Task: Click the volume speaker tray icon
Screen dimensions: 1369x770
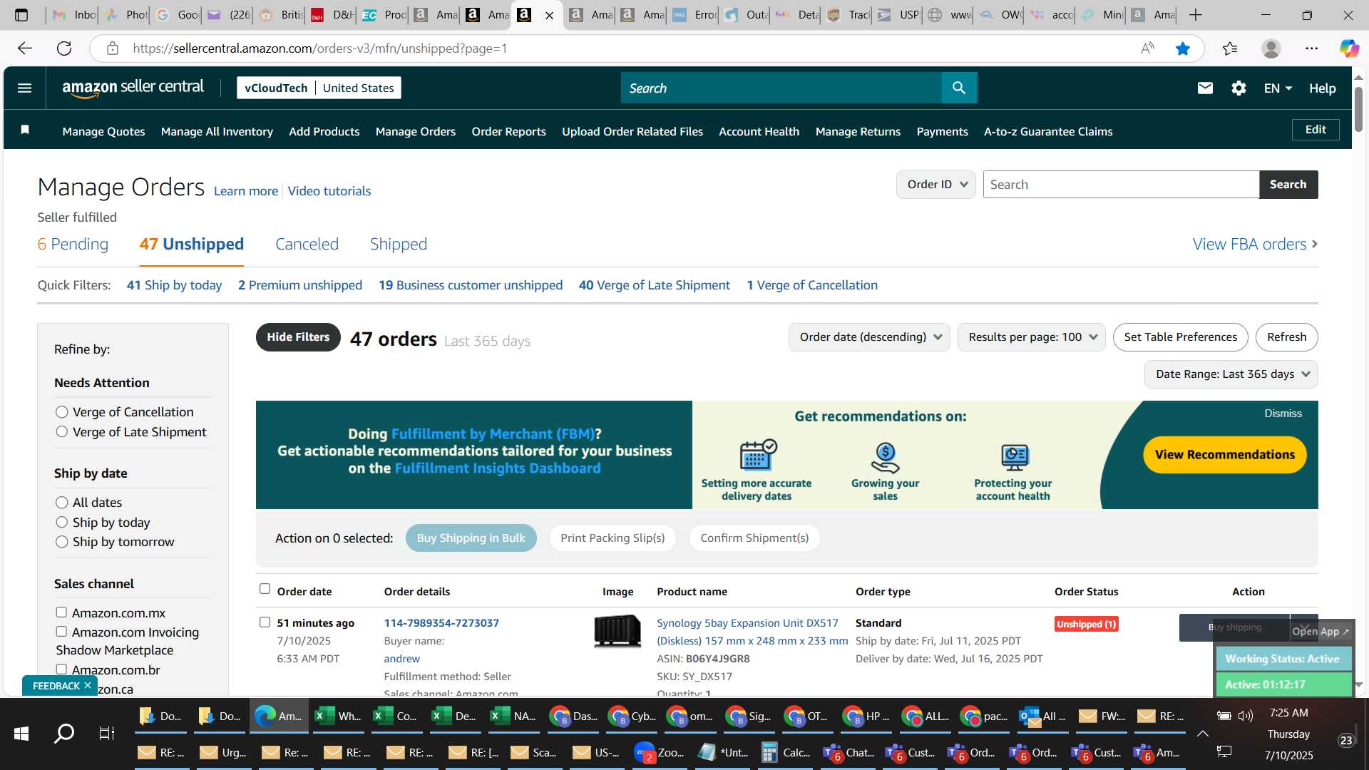Action: 1246,716
